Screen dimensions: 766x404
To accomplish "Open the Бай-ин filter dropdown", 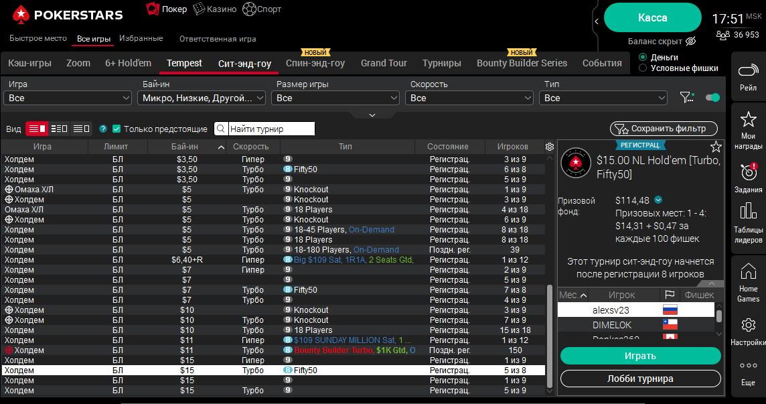I will coord(202,98).
